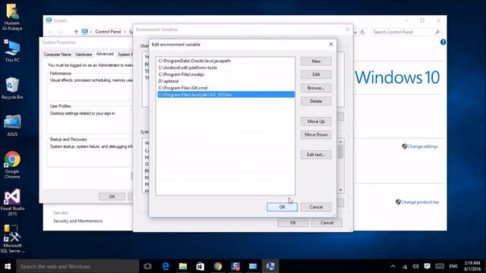The height and width of the screenshot is (273, 486).
Task: Launch Google Chrome from the desktop
Action: 12,165
